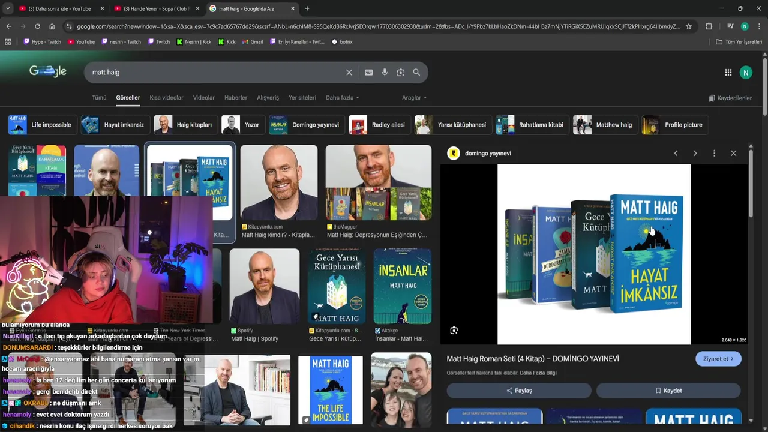Switch to the Kısa videolar tab
The height and width of the screenshot is (432, 768).
point(166,98)
